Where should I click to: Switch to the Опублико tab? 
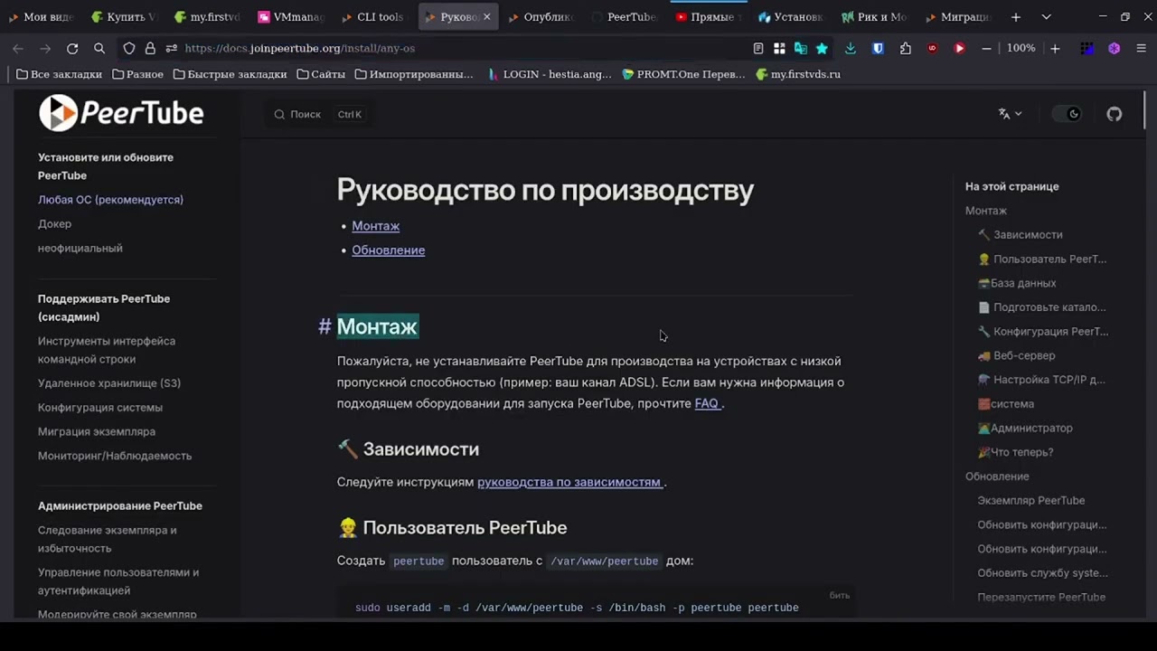(x=541, y=17)
